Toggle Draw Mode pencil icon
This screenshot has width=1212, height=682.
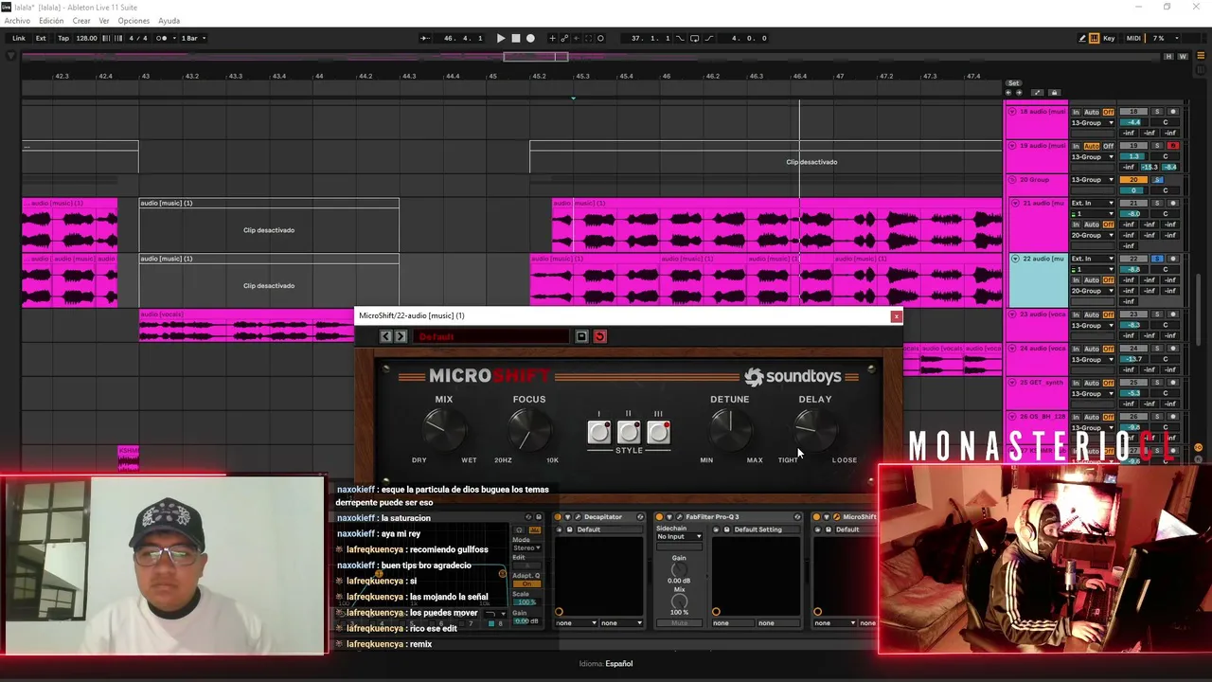point(1082,38)
